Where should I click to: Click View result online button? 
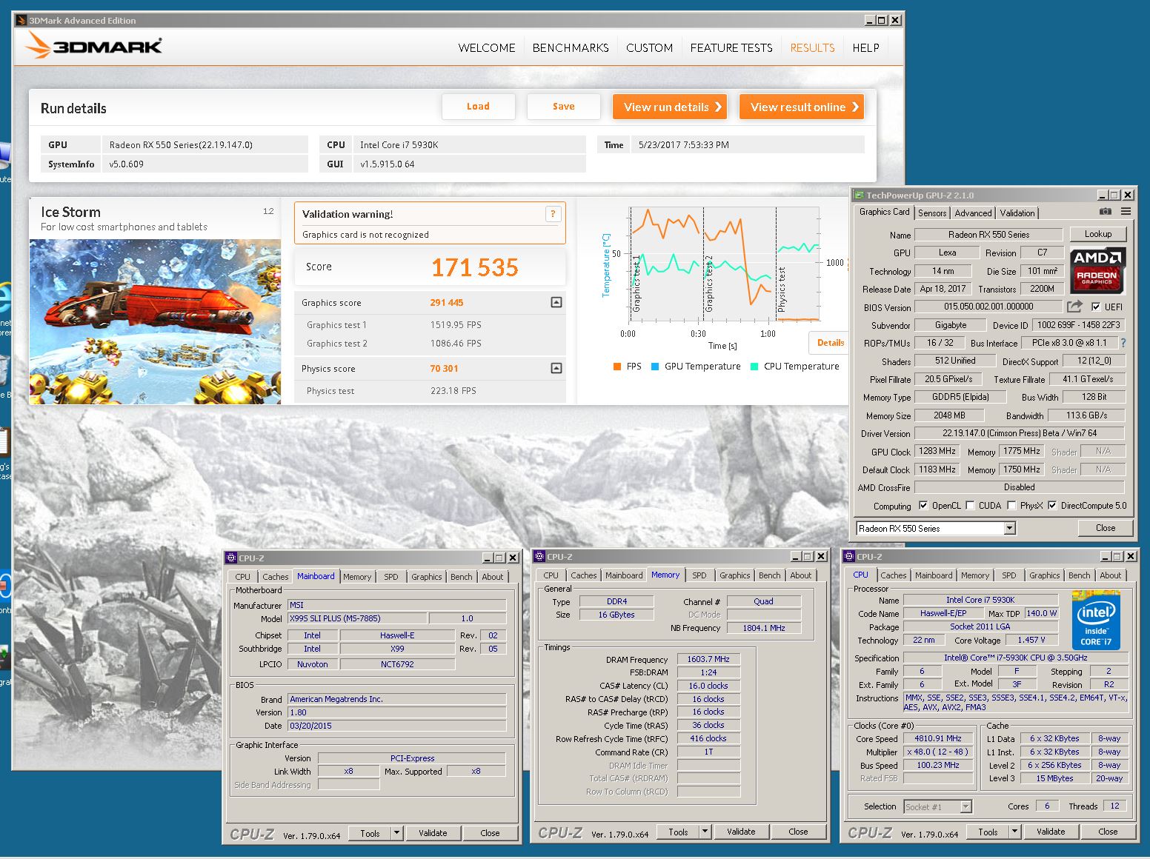pyautogui.click(x=802, y=107)
